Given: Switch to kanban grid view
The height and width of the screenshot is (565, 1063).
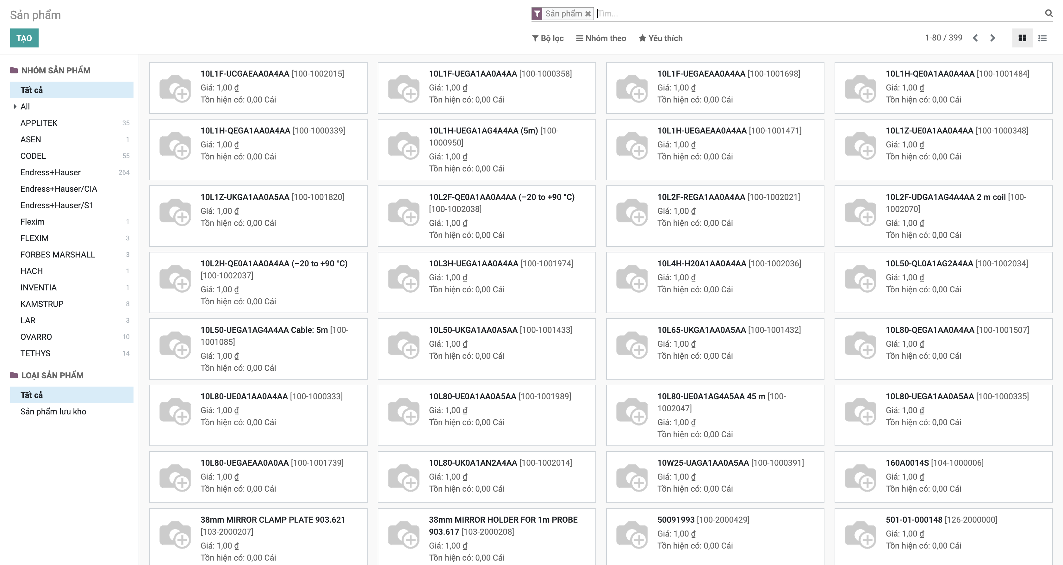Looking at the screenshot, I should pos(1022,38).
